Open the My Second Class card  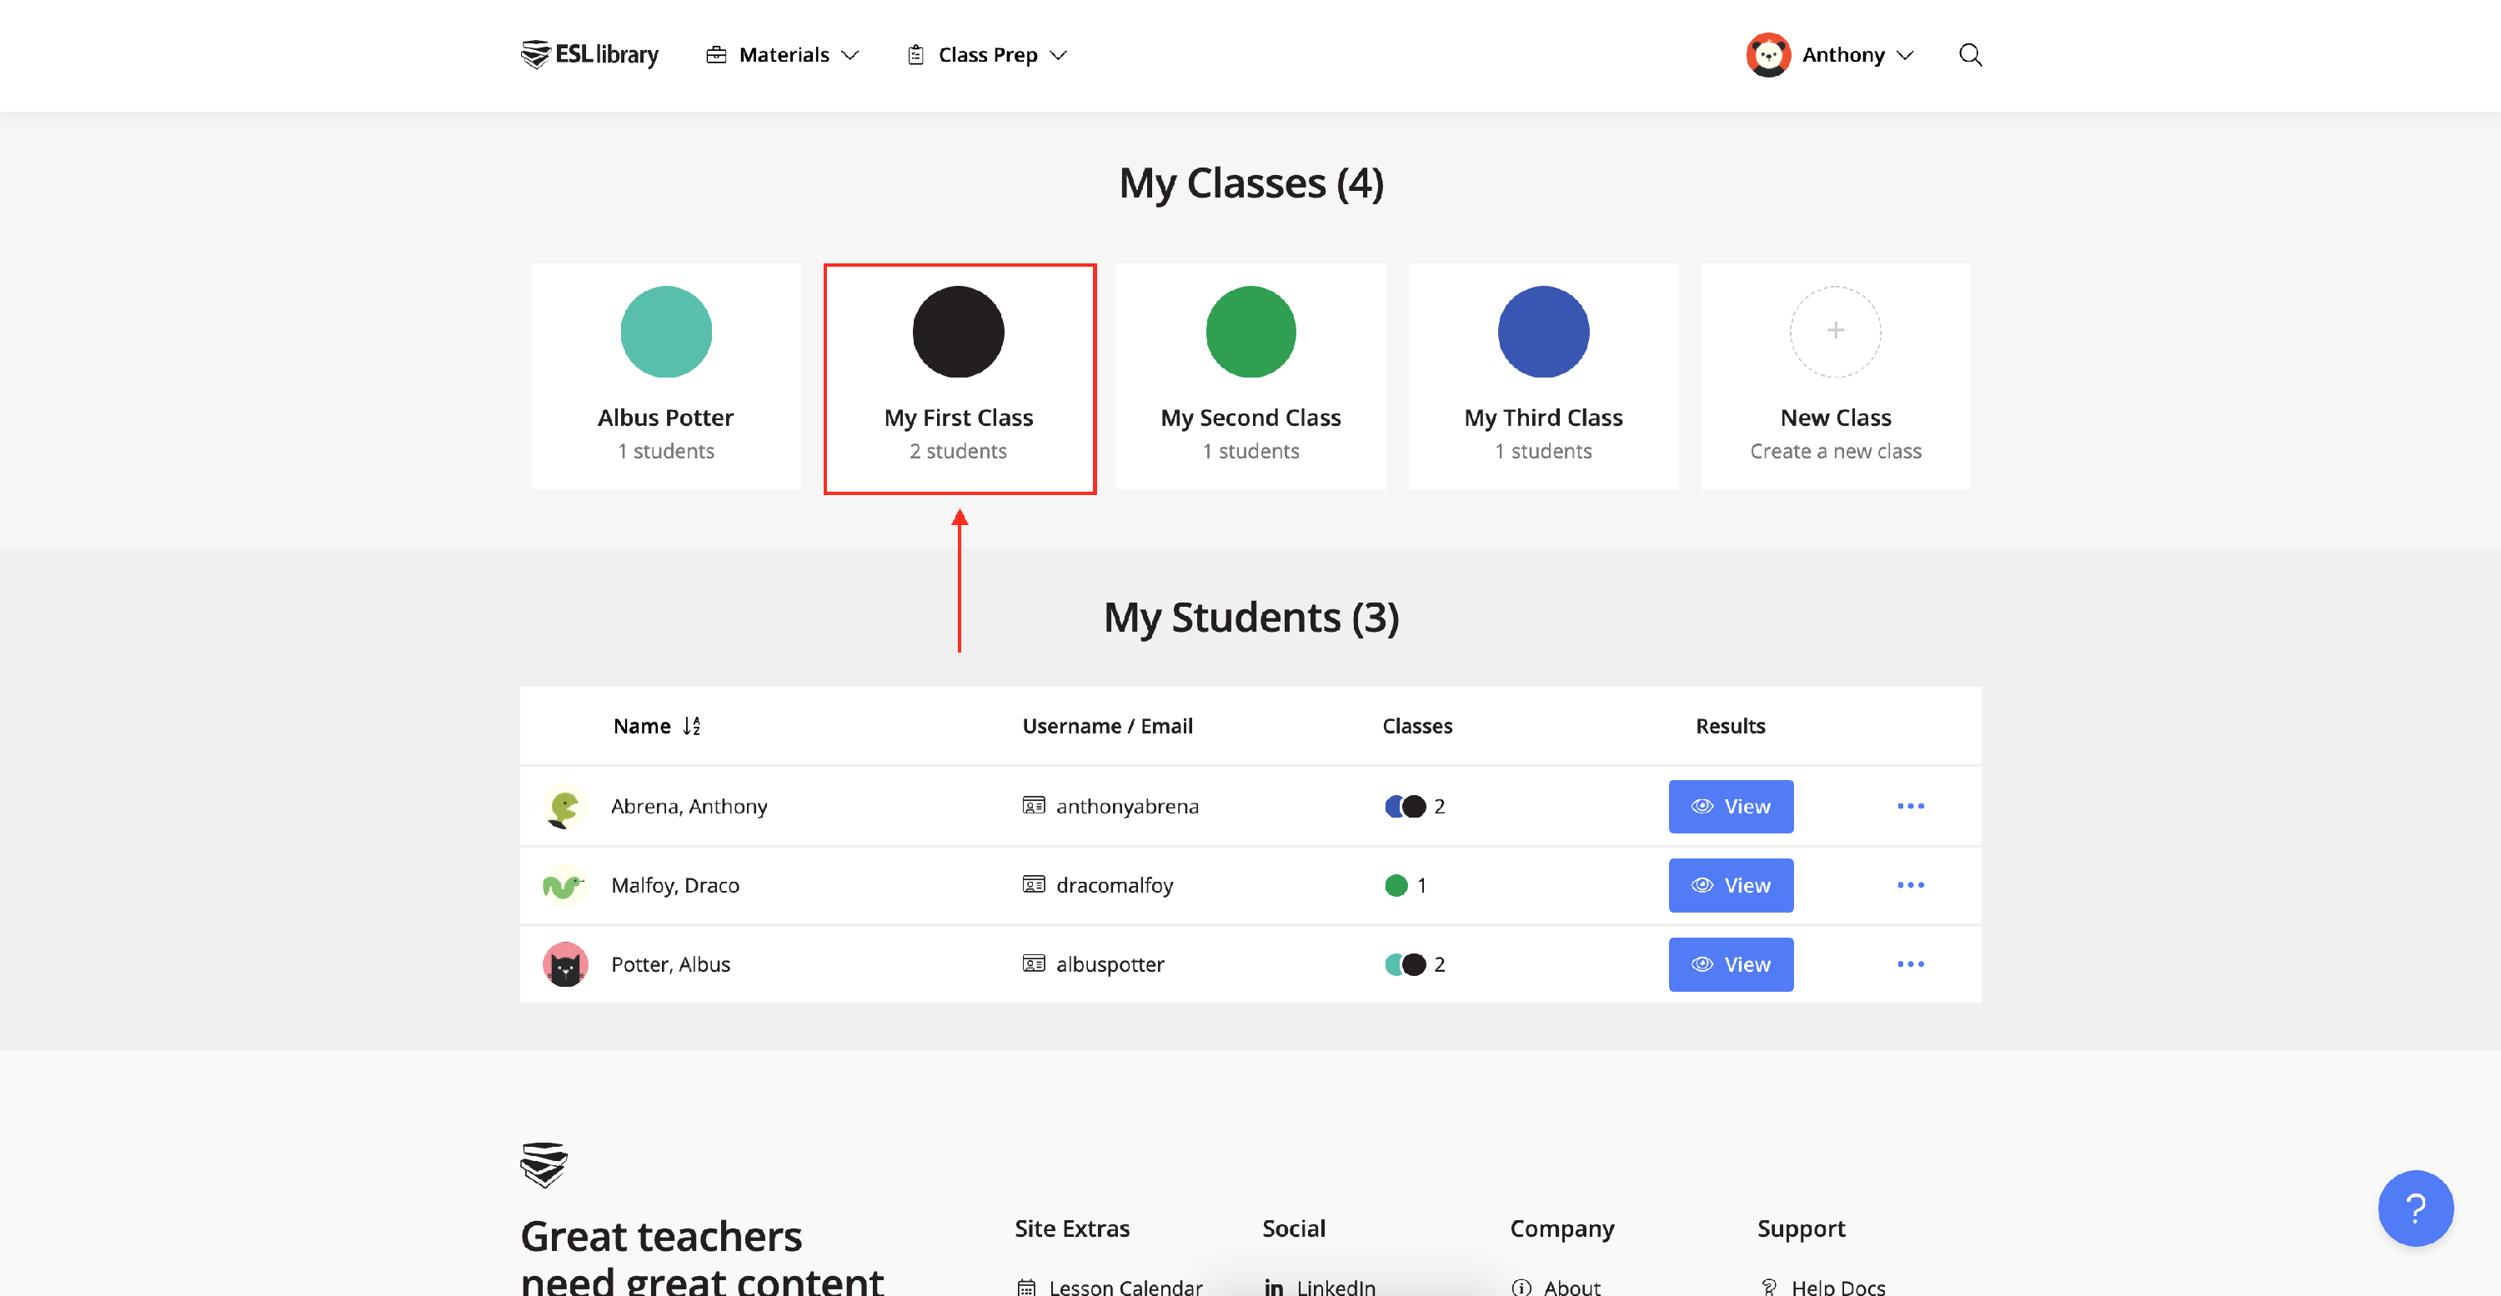tap(1250, 377)
